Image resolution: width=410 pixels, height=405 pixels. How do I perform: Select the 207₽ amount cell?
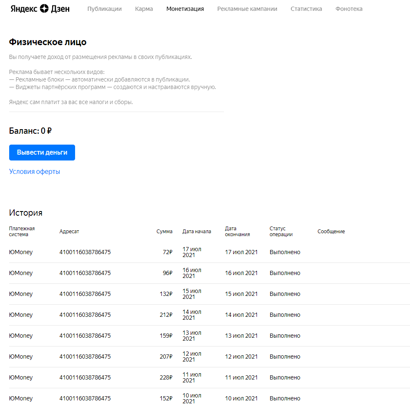pos(166,357)
